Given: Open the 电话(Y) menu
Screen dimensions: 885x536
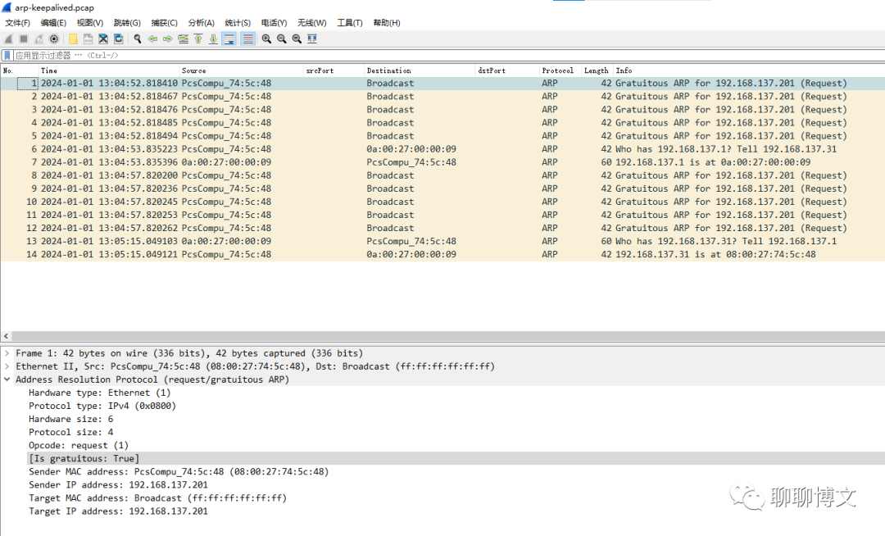Looking at the screenshot, I should tap(274, 23).
